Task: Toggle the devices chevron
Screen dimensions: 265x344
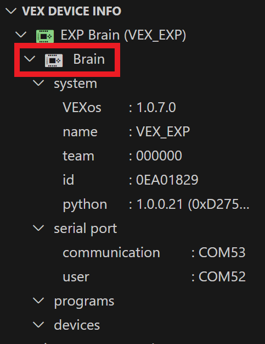Action: click(x=38, y=325)
